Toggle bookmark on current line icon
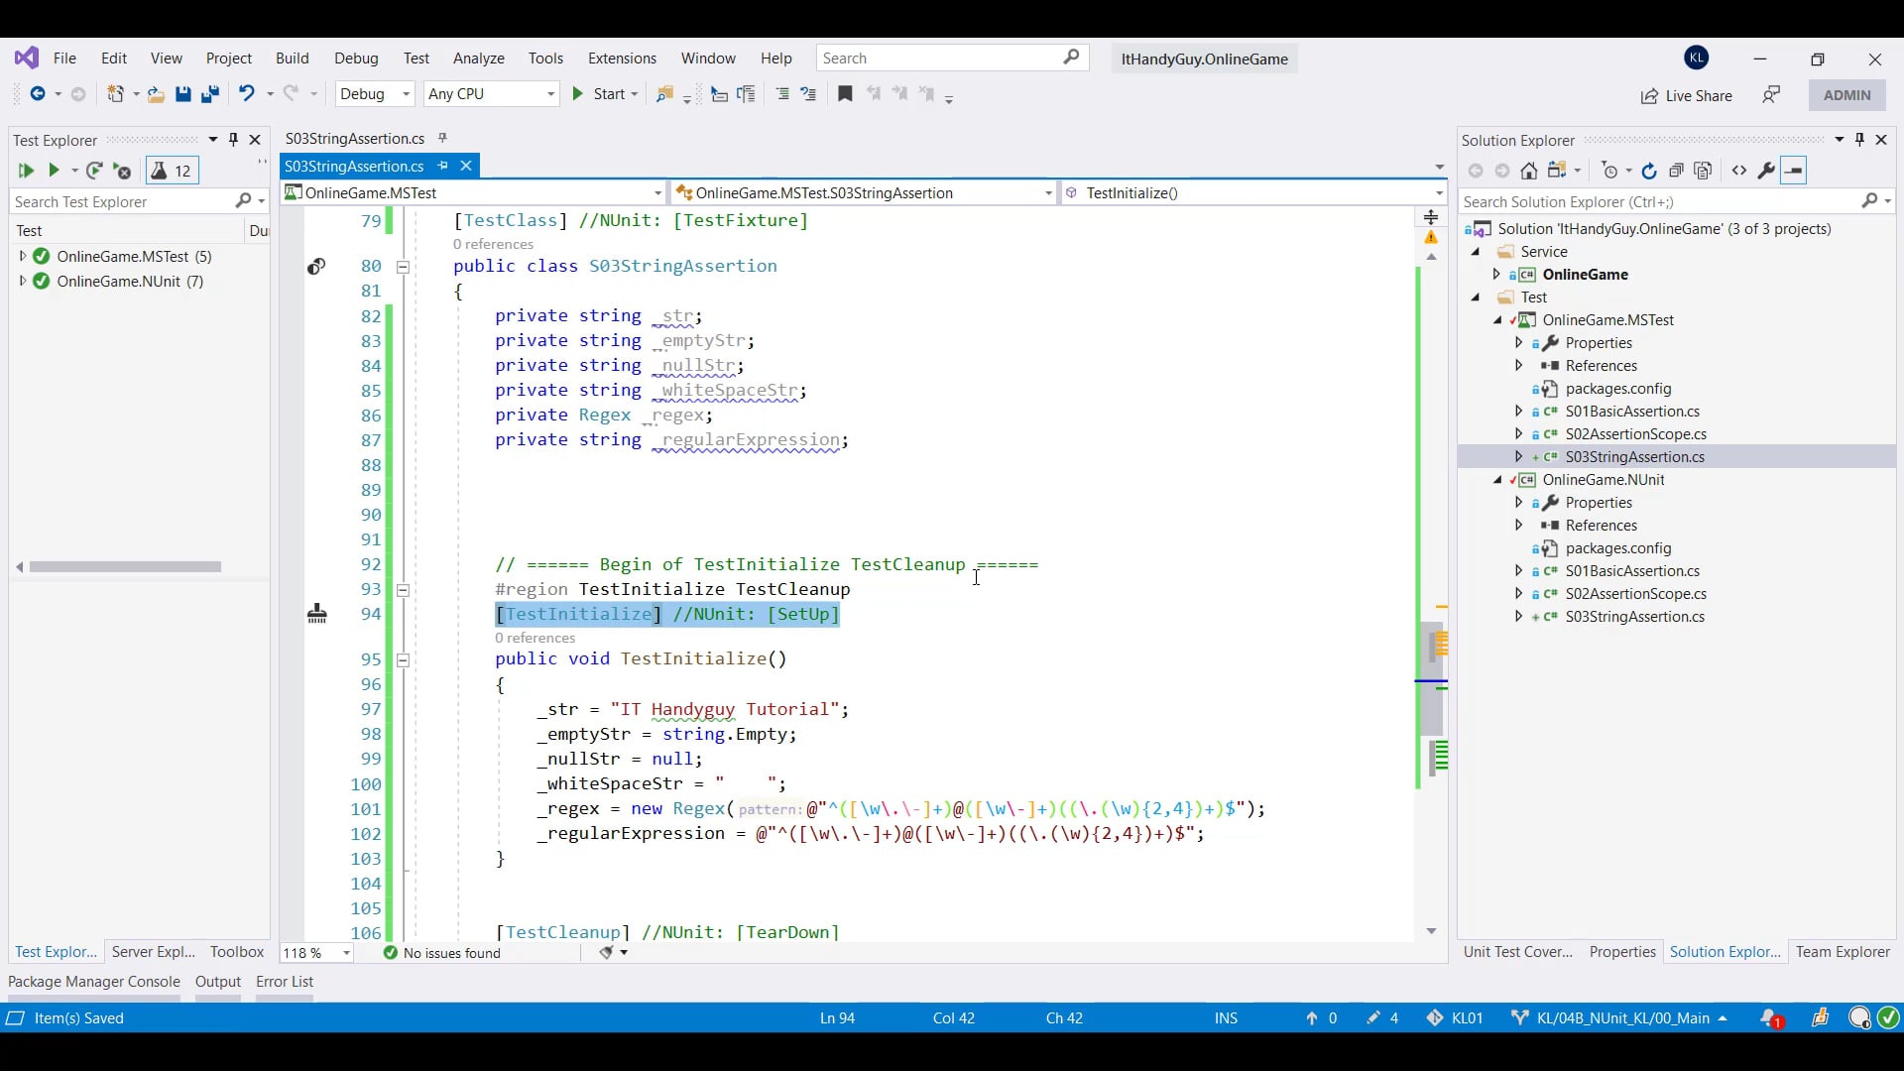The height and width of the screenshot is (1071, 1904). 845,94
